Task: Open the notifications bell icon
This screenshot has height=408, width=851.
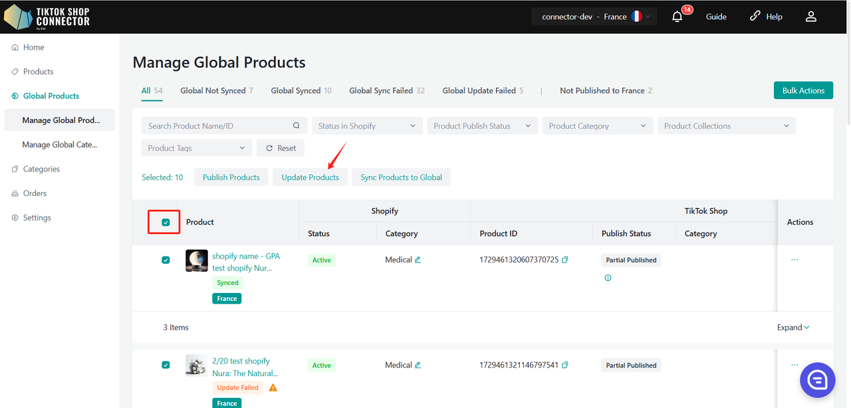Action: coord(677,17)
